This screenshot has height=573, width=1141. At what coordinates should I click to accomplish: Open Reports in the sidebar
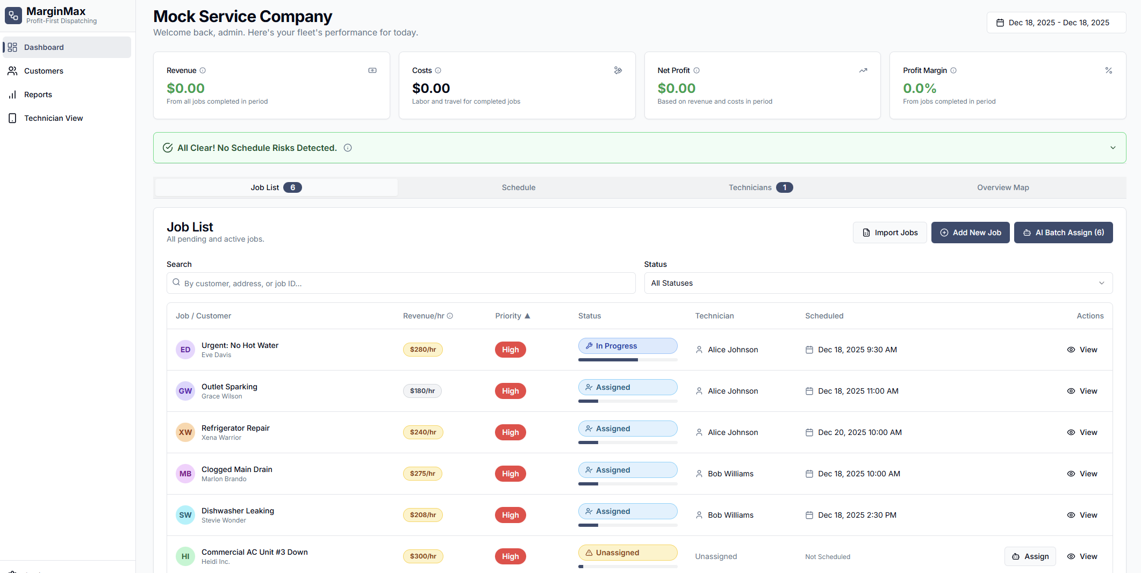click(x=38, y=95)
